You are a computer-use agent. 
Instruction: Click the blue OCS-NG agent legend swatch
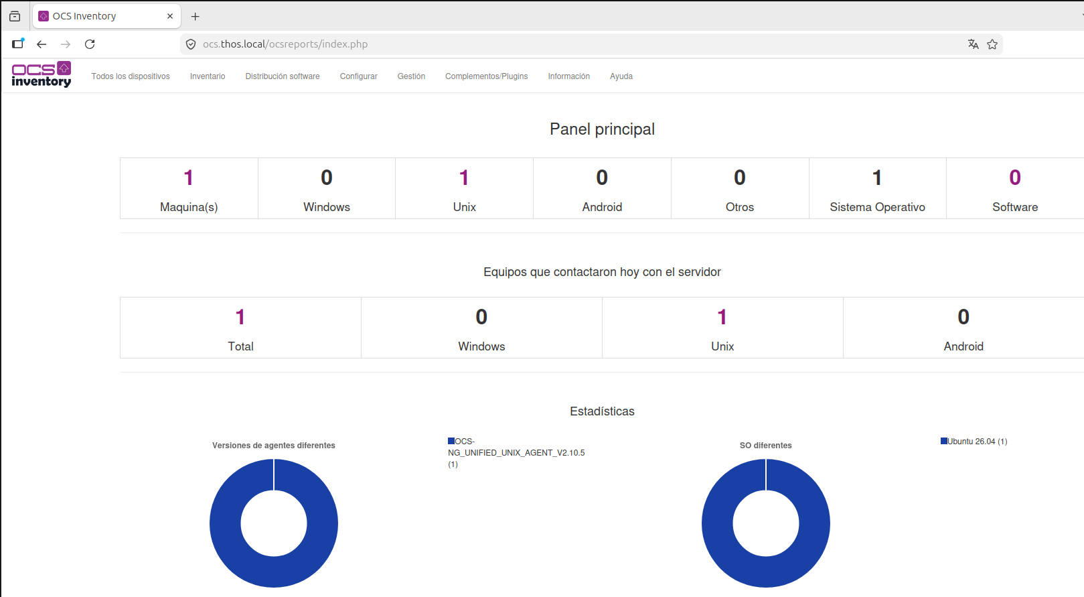point(451,441)
